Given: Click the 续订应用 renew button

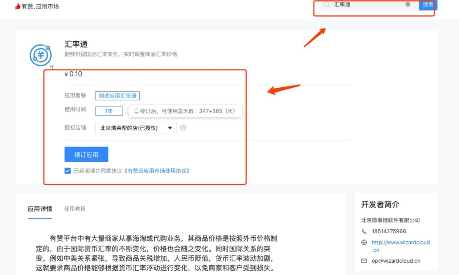Looking at the screenshot, I should point(86,155).
